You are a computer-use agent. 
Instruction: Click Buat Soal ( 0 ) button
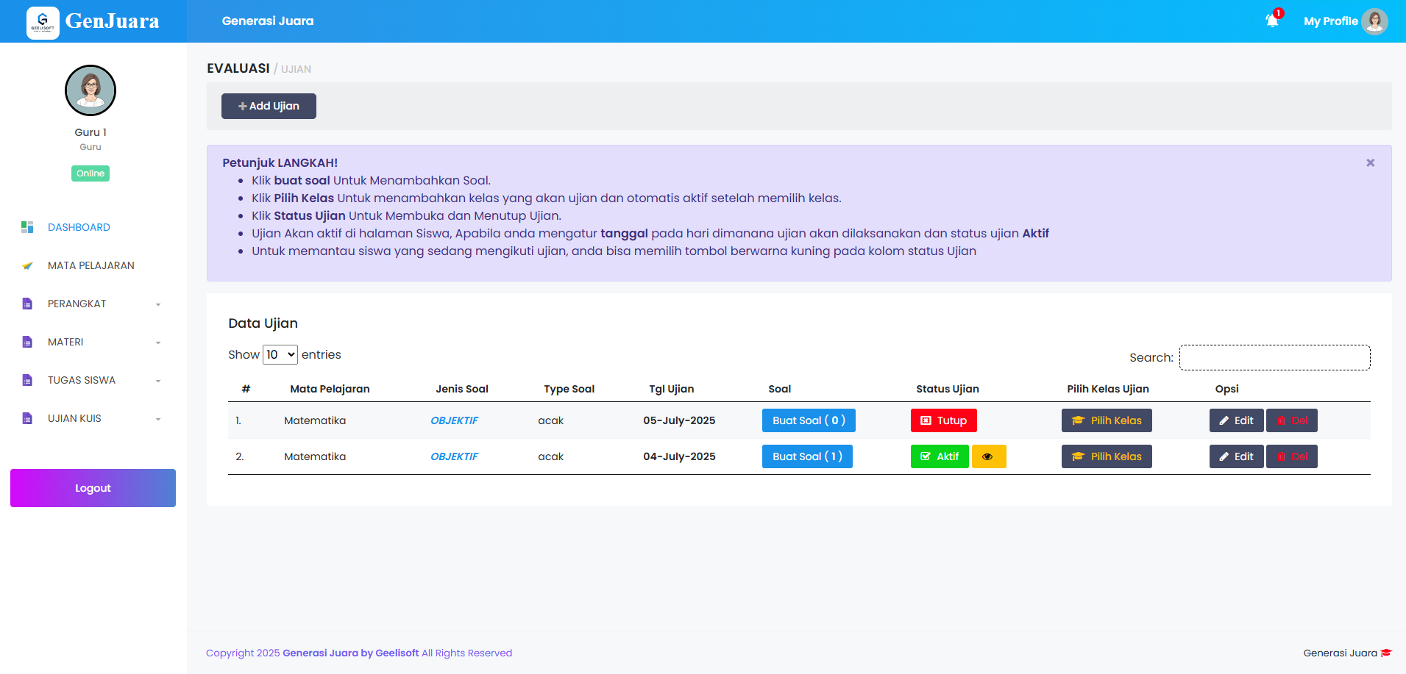pyautogui.click(x=808, y=420)
